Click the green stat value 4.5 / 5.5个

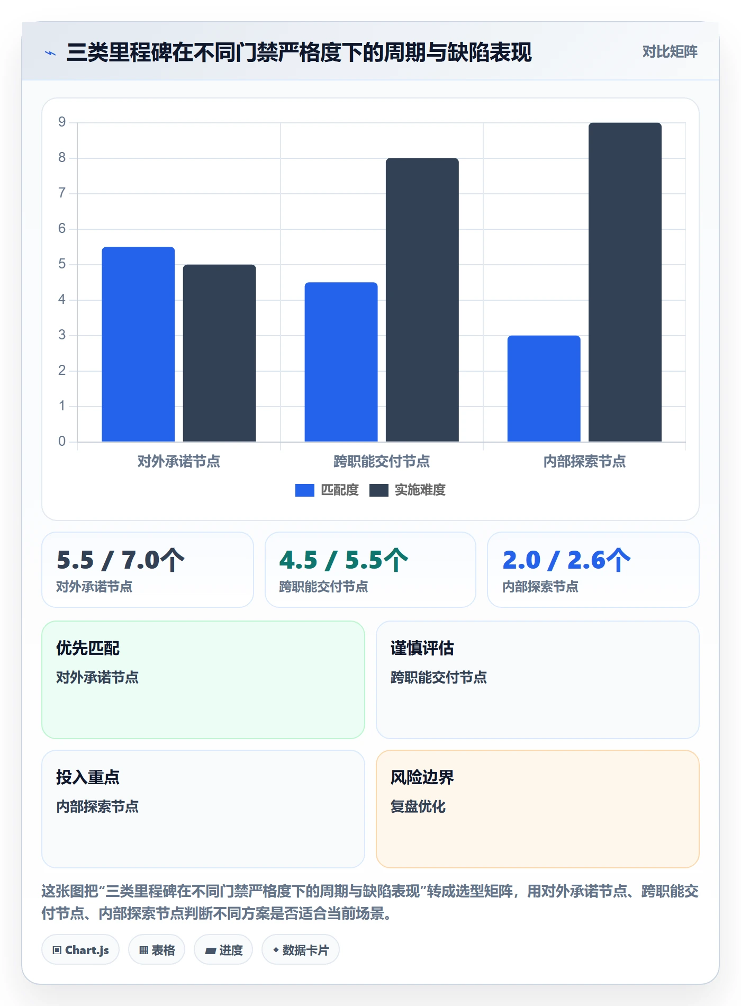point(344,560)
